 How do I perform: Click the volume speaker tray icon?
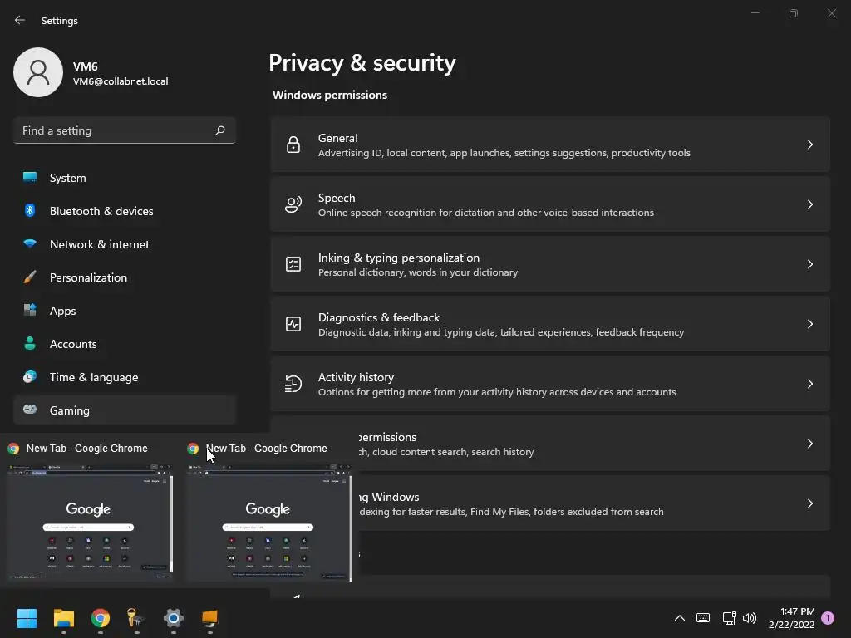pyautogui.click(x=750, y=618)
